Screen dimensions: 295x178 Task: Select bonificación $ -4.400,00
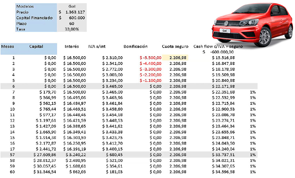click(x=150, y=63)
